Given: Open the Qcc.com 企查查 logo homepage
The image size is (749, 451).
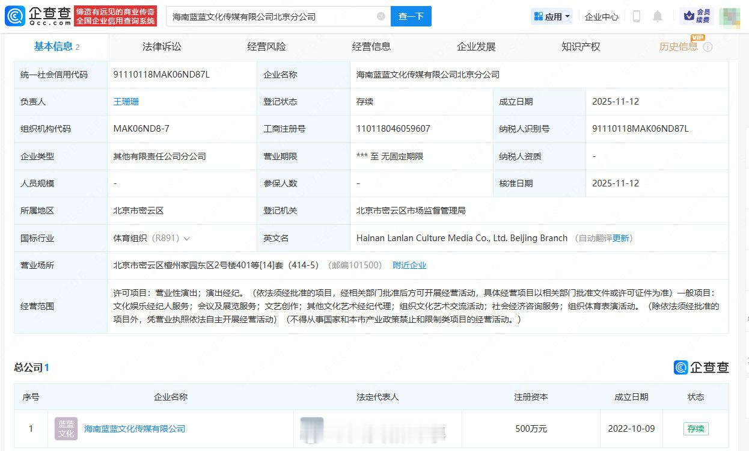Looking at the screenshot, I should pos(38,16).
